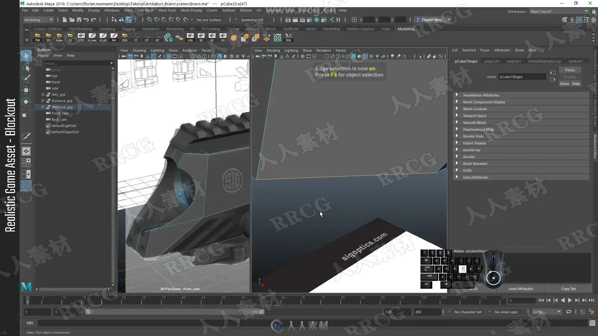Run the NH shelf script

114,38
